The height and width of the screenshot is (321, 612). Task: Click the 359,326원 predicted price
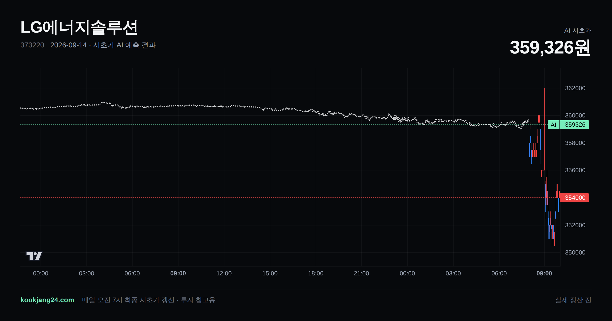pyautogui.click(x=550, y=48)
